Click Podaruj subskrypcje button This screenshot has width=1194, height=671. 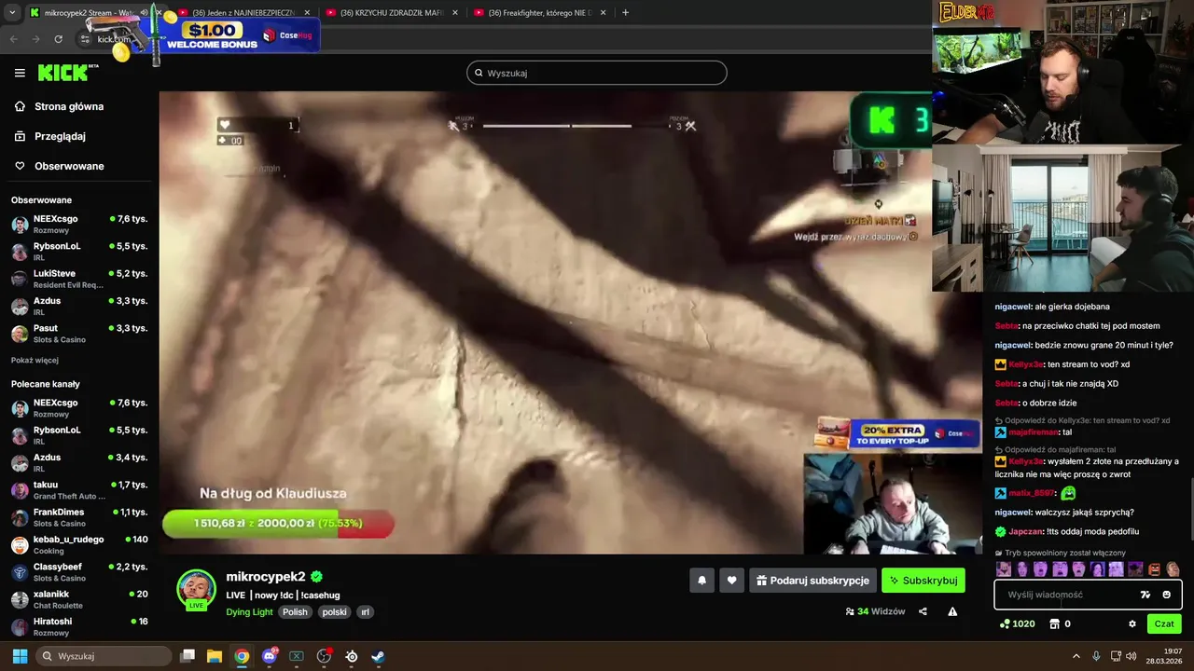812,581
